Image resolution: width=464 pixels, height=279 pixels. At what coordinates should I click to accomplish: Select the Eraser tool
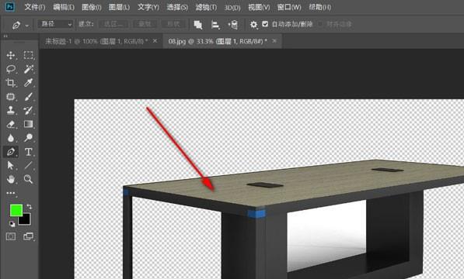(x=11, y=124)
